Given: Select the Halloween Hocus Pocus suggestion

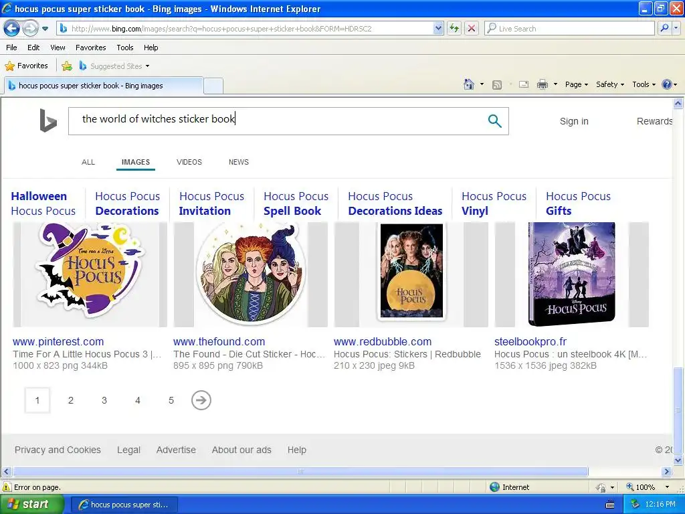Looking at the screenshot, I should (x=43, y=203).
